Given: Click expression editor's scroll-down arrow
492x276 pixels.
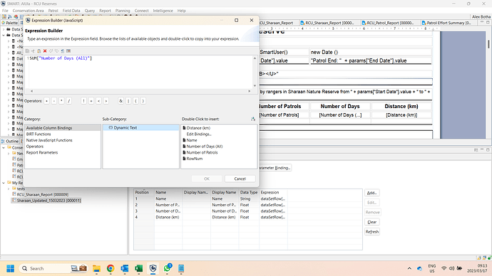Looking at the screenshot, I should (255, 85).
